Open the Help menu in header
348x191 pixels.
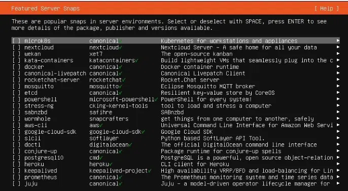(x=327, y=9)
